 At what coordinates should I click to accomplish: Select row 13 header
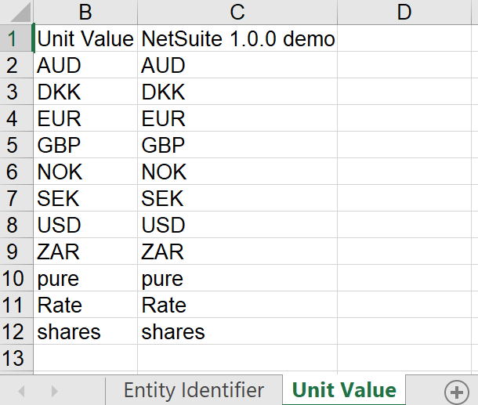[16, 358]
